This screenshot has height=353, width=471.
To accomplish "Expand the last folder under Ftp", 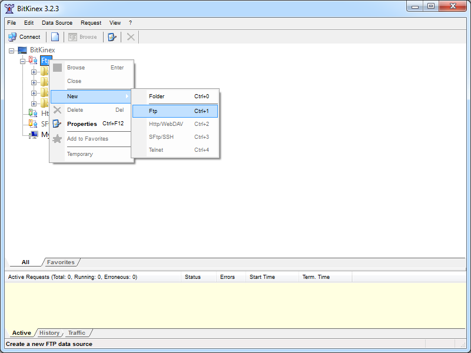I will click(x=34, y=104).
